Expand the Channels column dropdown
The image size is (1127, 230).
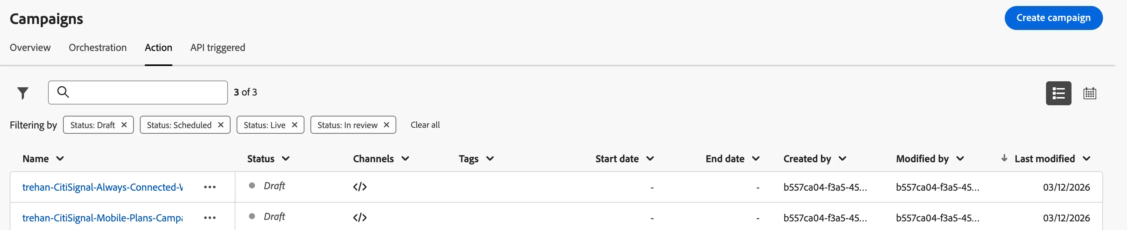click(406, 159)
